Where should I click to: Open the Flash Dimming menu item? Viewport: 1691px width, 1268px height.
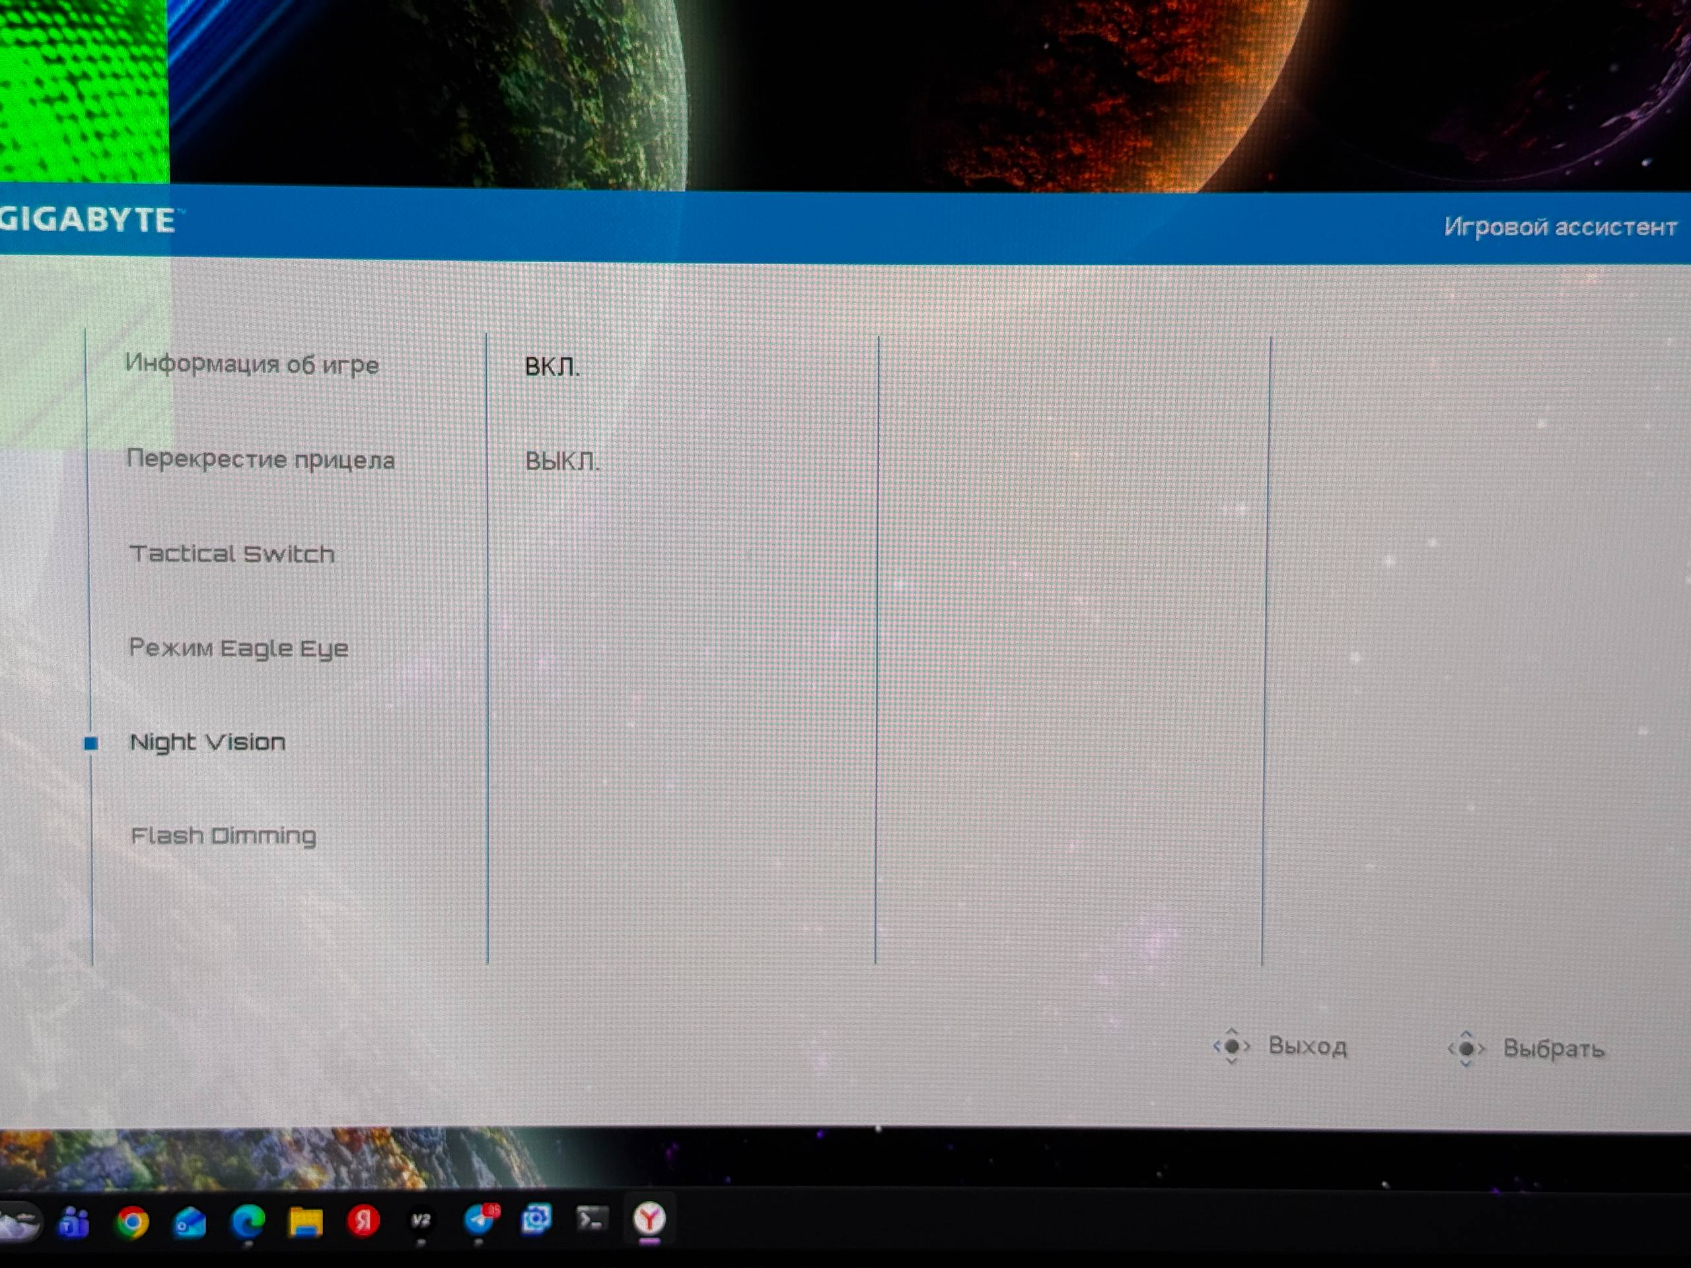point(223,835)
